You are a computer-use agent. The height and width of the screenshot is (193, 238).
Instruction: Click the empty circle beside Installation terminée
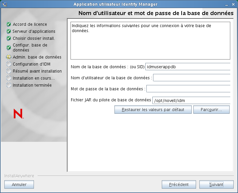click(x=9, y=85)
